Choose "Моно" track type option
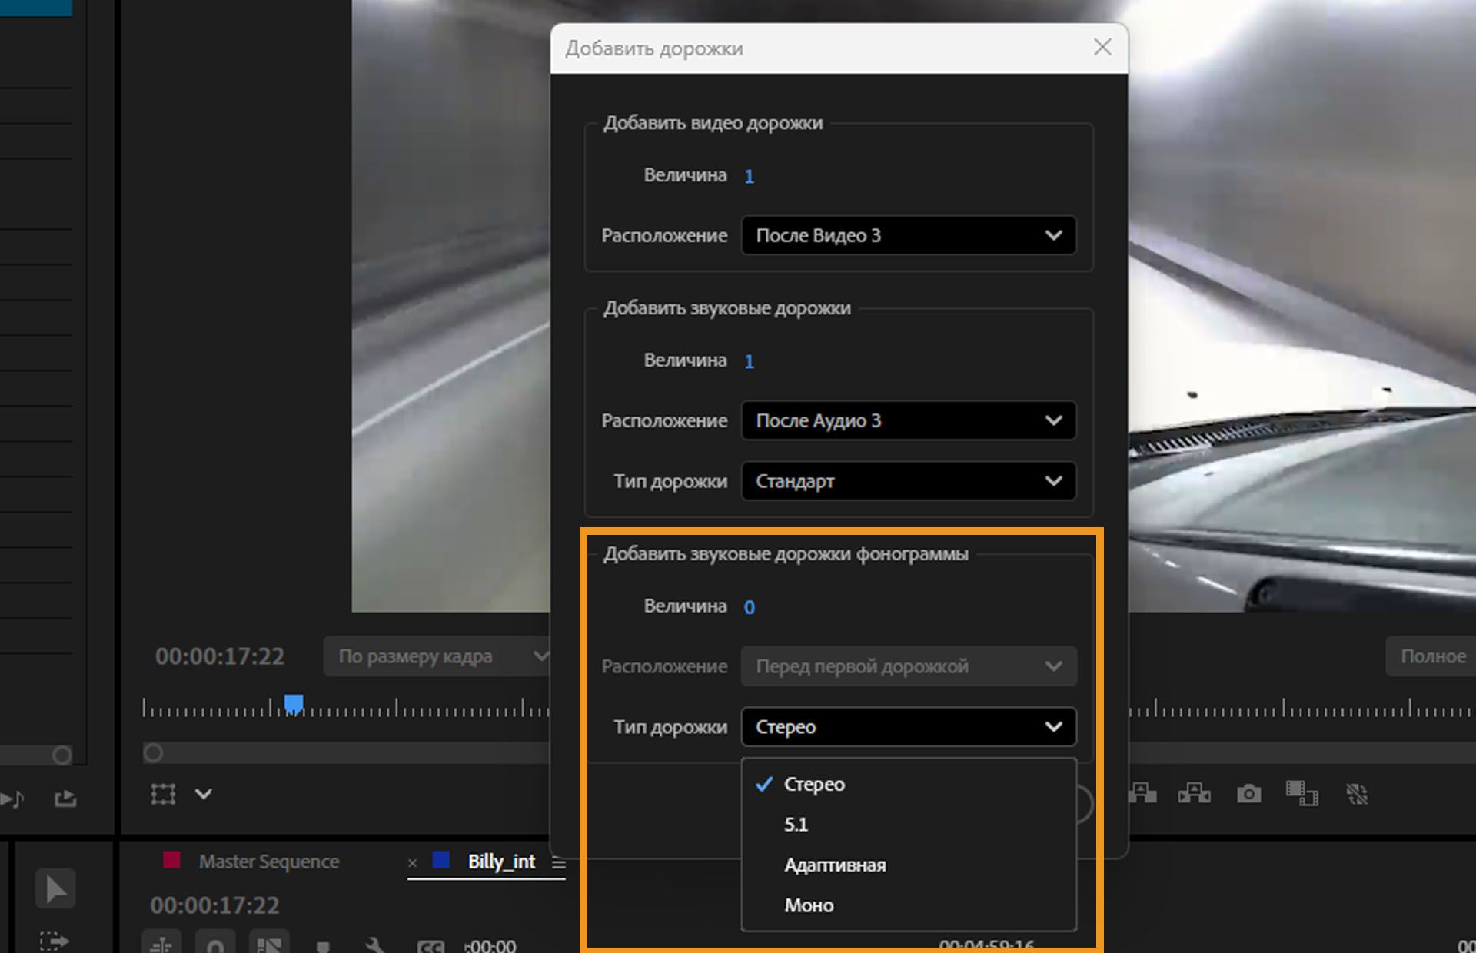 point(809,905)
